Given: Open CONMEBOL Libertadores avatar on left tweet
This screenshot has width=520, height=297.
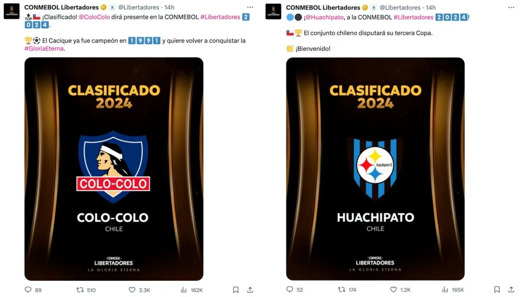Looking at the screenshot, I should pyautogui.click(x=12, y=11).
